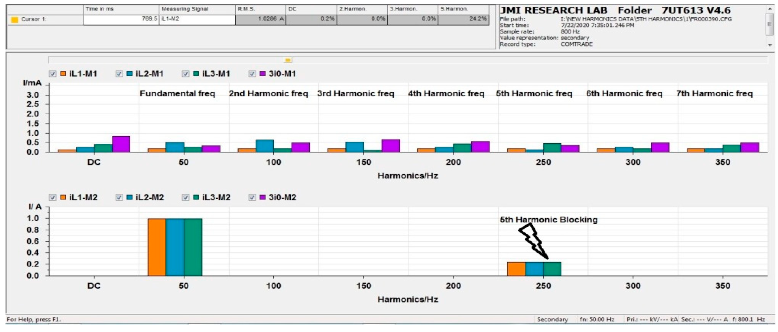This screenshot has height=332, width=778.
Task: Click the Time in ms value field
Action: (x=121, y=19)
